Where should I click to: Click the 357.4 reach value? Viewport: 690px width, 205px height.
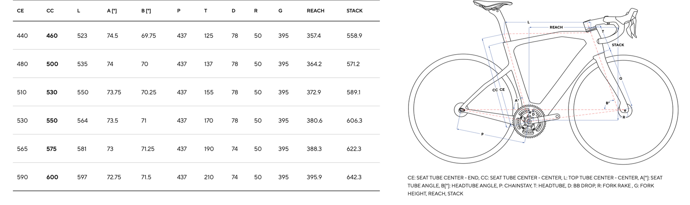pyautogui.click(x=313, y=36)
